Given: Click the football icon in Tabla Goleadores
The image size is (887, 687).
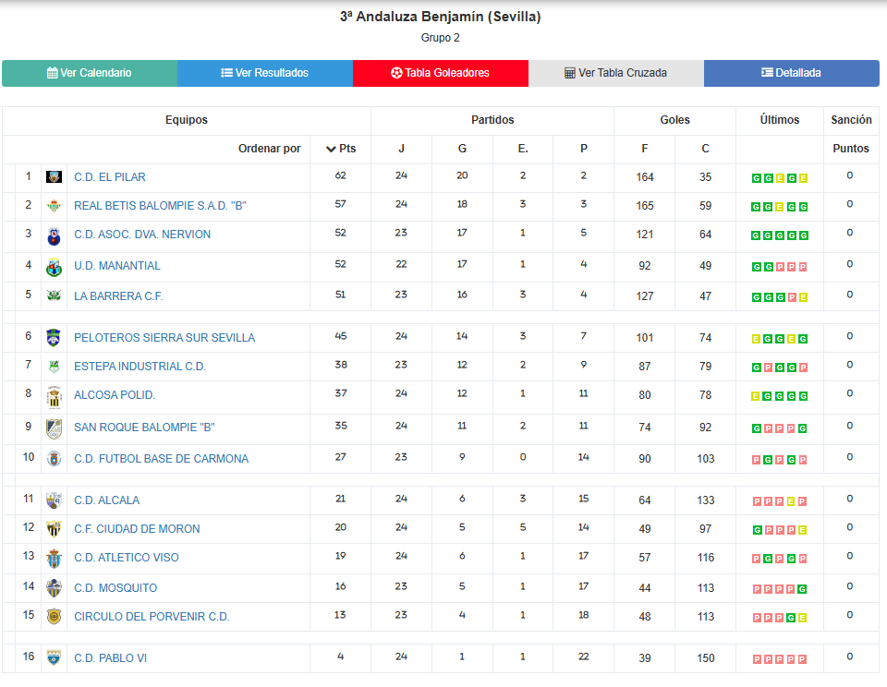Looking at the screenshot, I should point(396,73).
